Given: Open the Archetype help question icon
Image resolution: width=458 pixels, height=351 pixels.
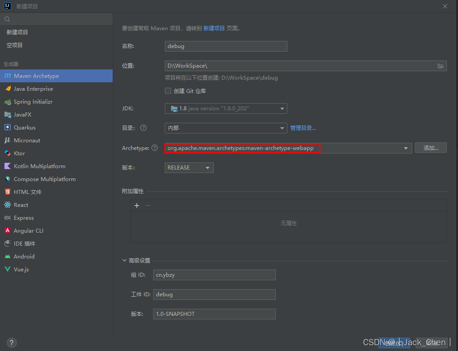Looking at the screenshot, I should pyautogui.click(x=155, y=148).
